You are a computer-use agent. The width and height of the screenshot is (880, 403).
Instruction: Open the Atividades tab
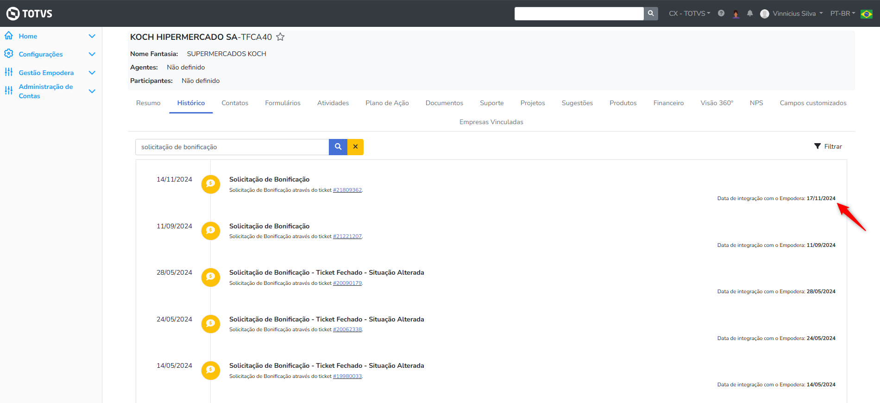[x=333, y=103]
